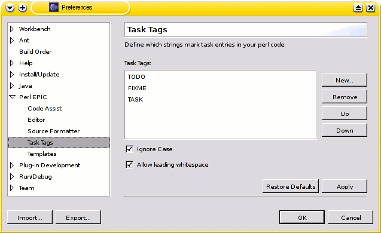This screenshot has height=233, width=381.
Task: Expand the Install/Update tree node
Action: click(12, 75)
